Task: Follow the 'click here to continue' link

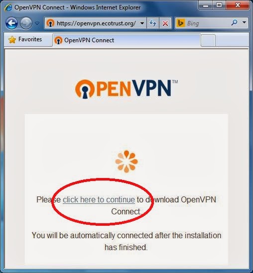Action: click(99, 200)
